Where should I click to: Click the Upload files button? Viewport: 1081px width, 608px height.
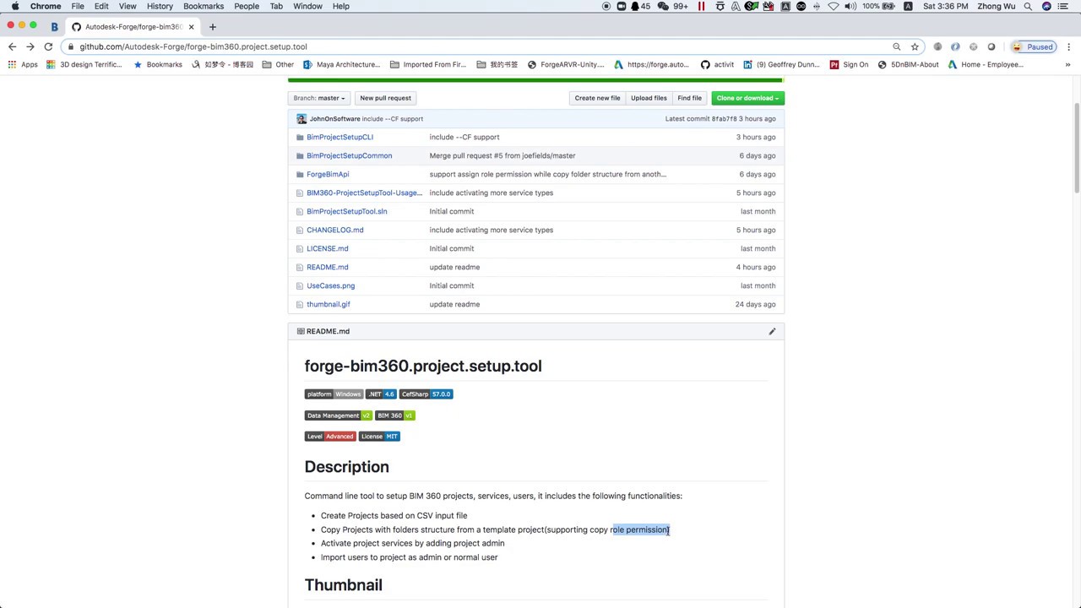[x=649, y=98]
